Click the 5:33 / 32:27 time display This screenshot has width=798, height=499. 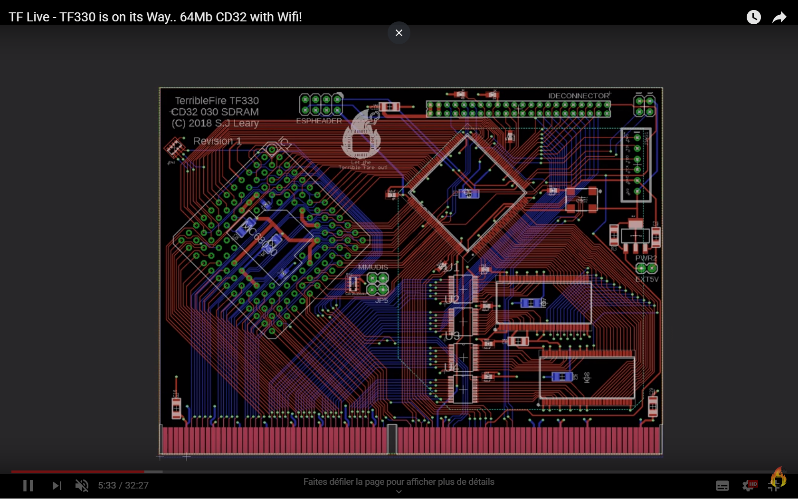(x=123, y=485)
